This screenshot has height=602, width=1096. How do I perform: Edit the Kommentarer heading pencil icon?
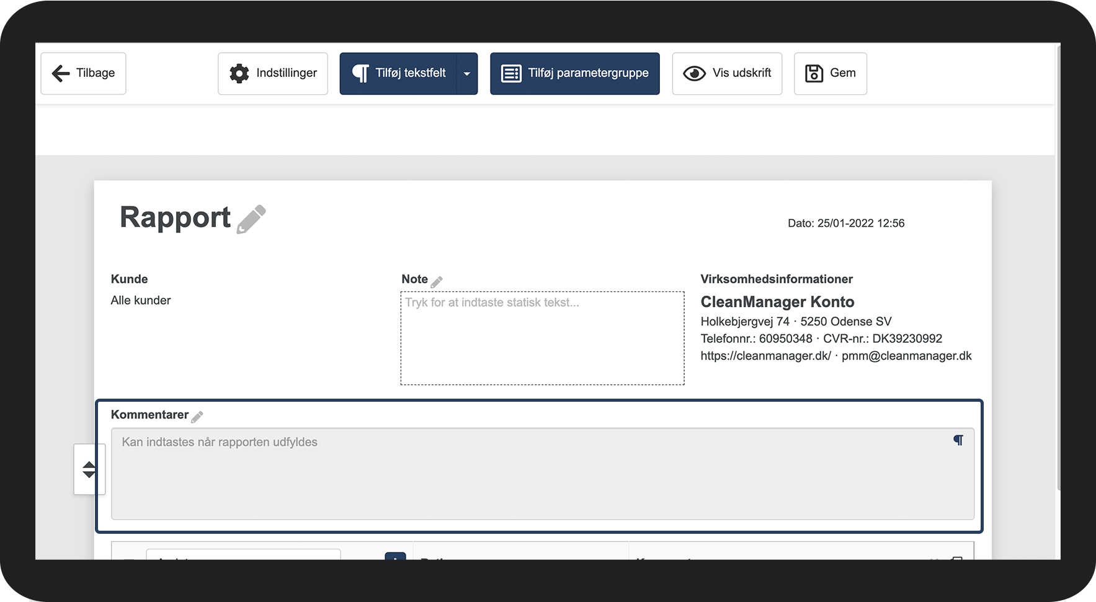click(197, 417)
